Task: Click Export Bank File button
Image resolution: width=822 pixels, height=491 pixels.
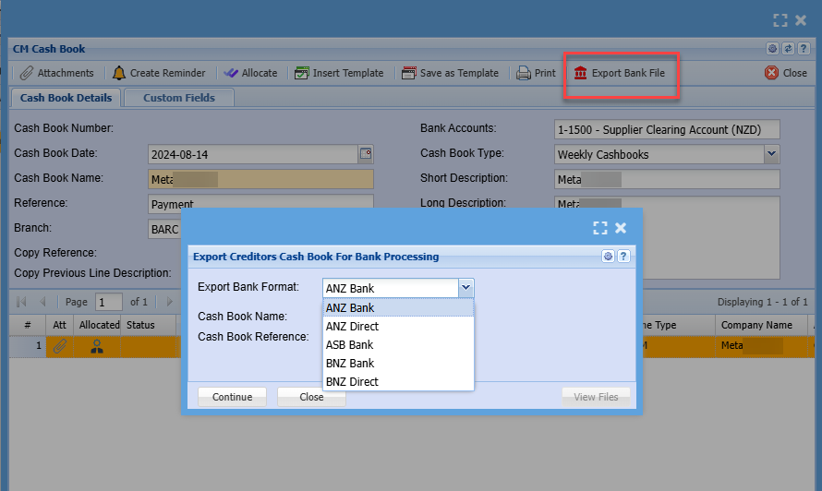Action: click(x=620, y=73)
